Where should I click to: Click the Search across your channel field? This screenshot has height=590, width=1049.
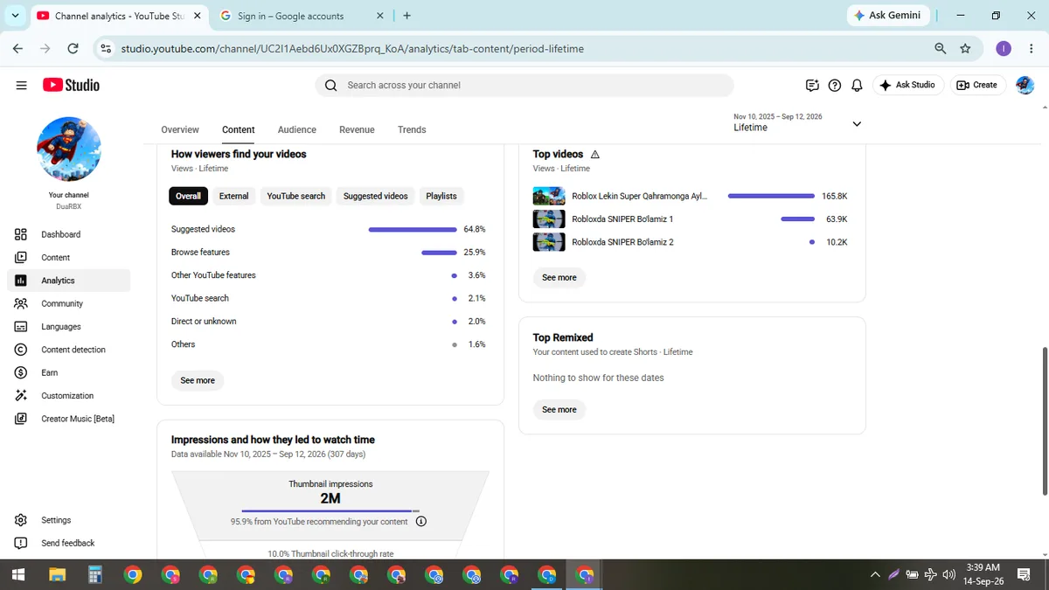(x=524, y=85)
